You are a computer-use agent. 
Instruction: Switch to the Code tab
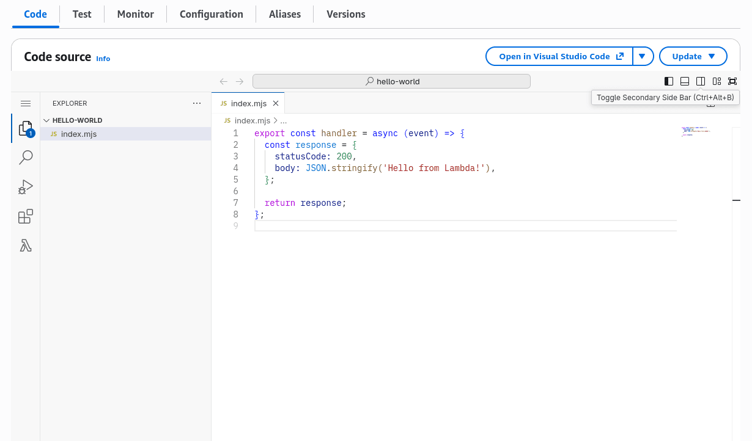click(x=35, y=14)
